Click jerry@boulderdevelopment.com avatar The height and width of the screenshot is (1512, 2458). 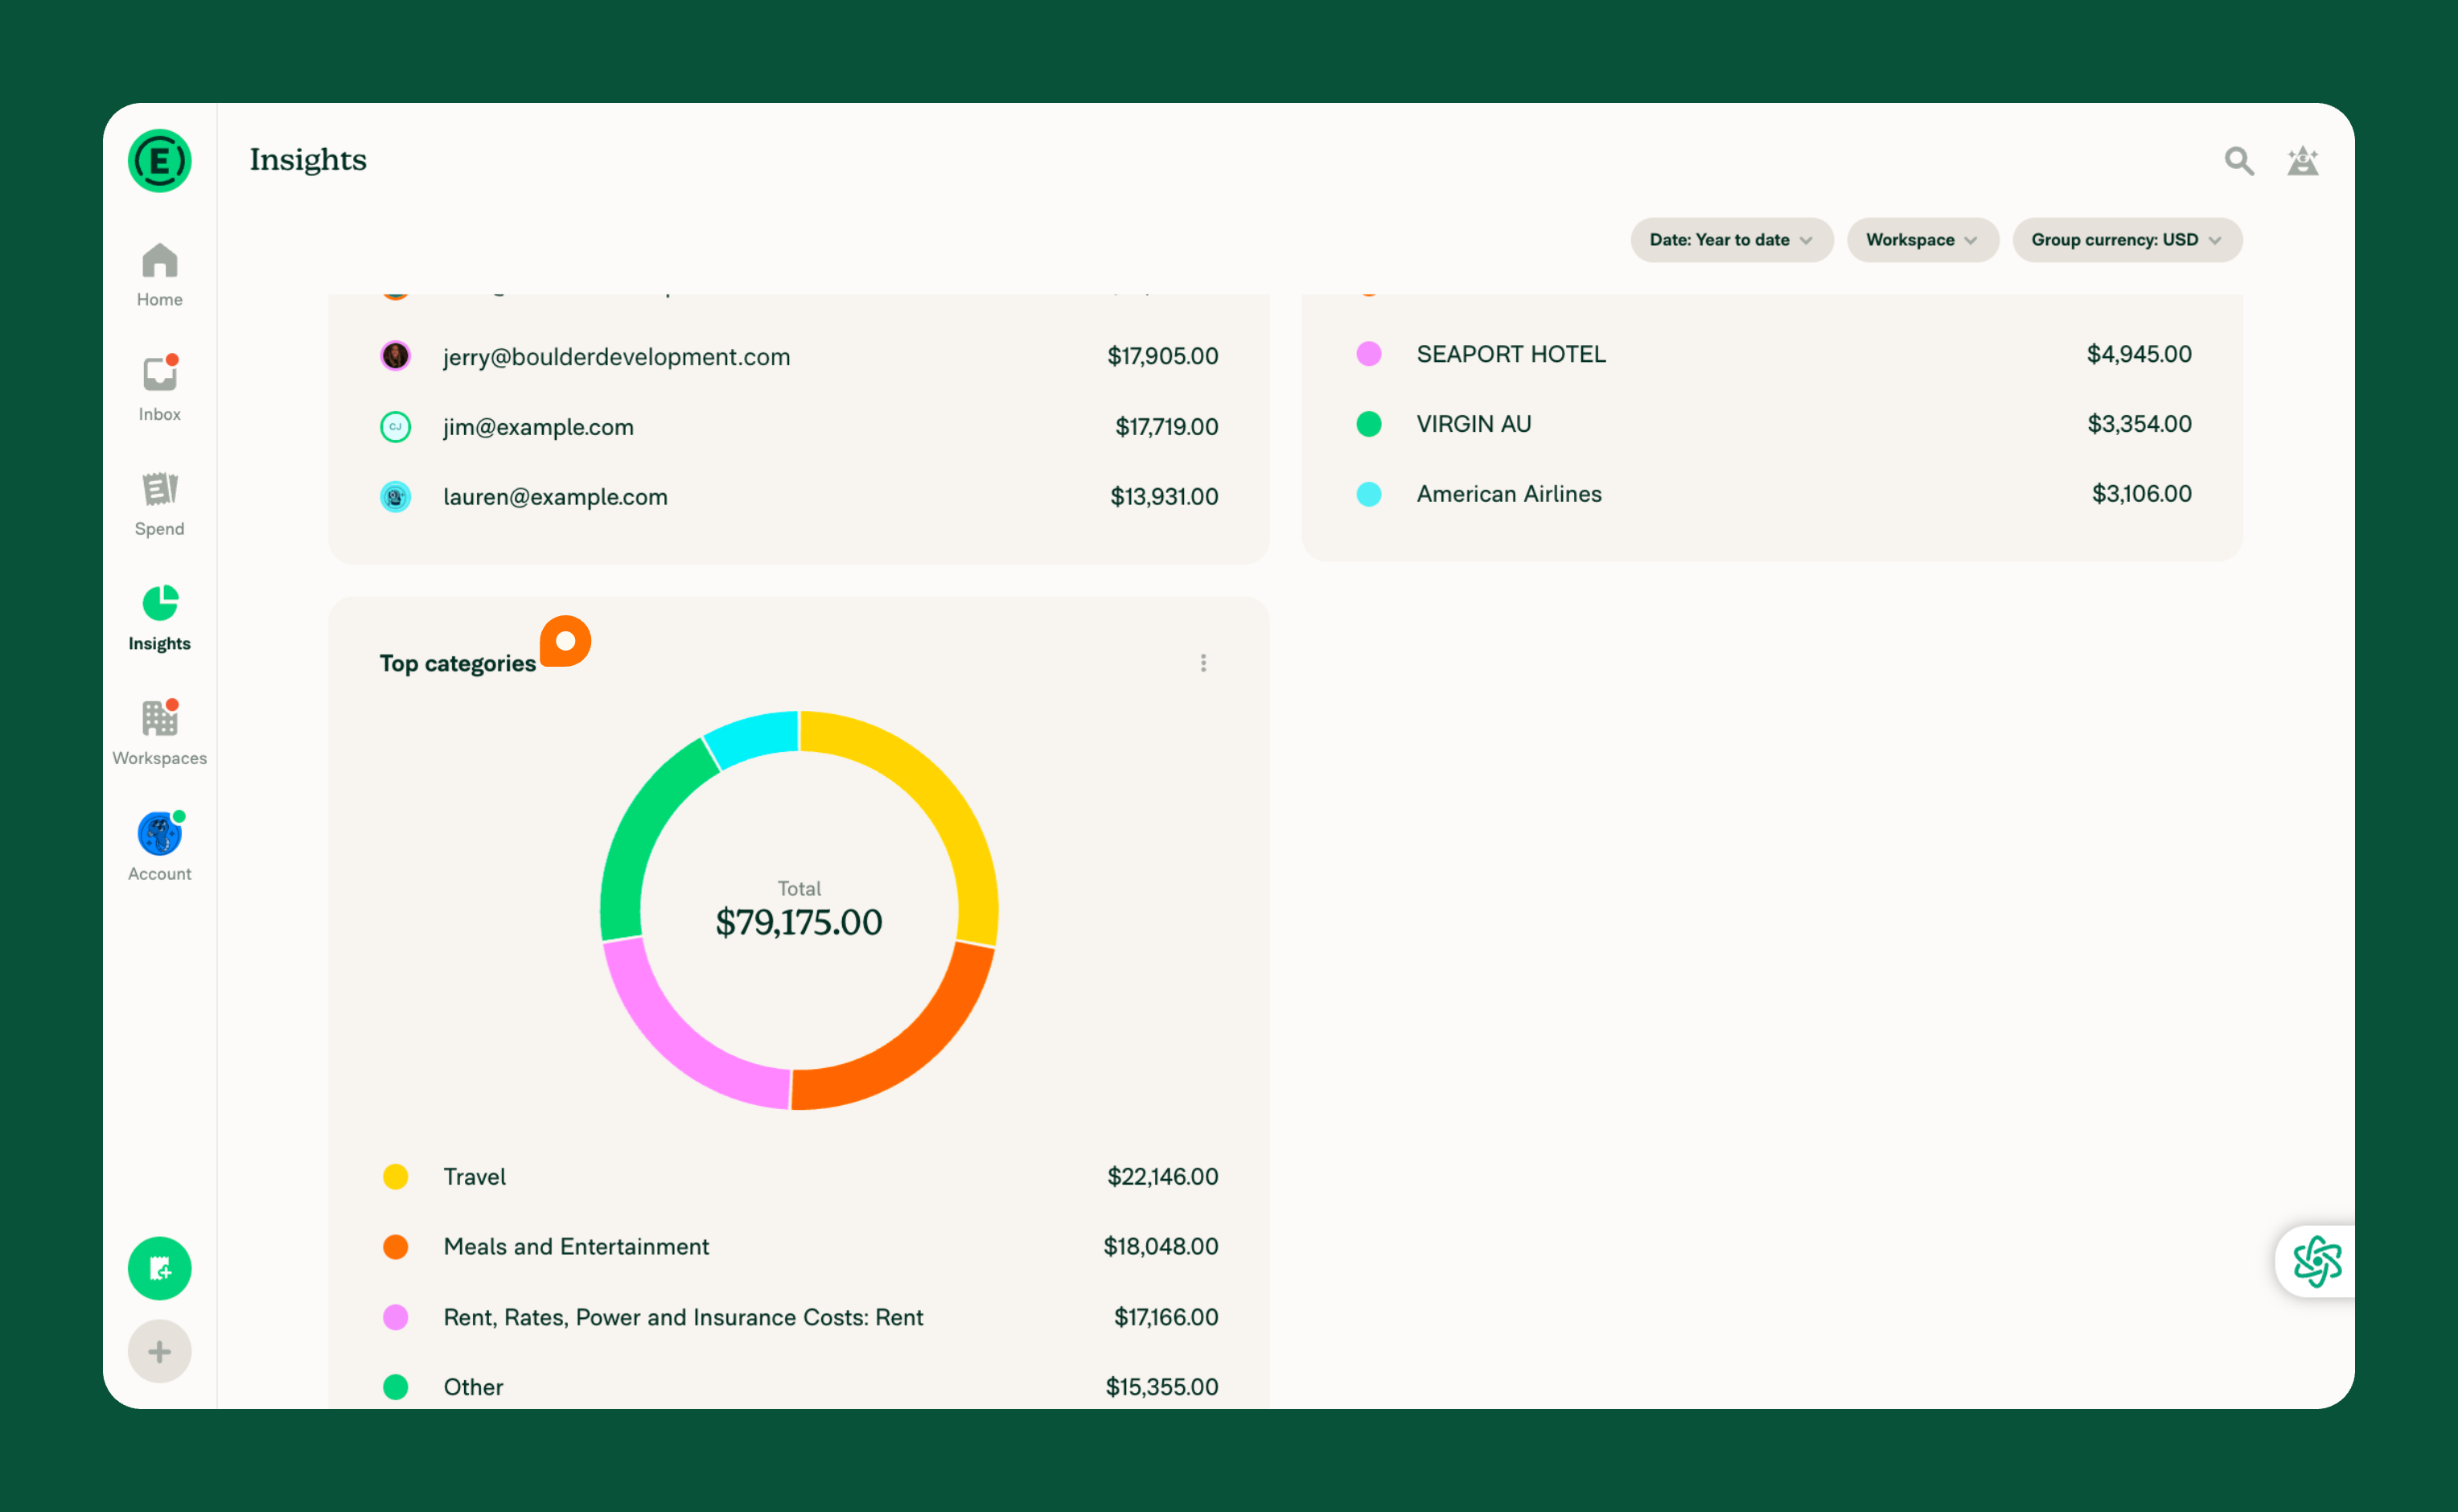click(x=395, y=356)
